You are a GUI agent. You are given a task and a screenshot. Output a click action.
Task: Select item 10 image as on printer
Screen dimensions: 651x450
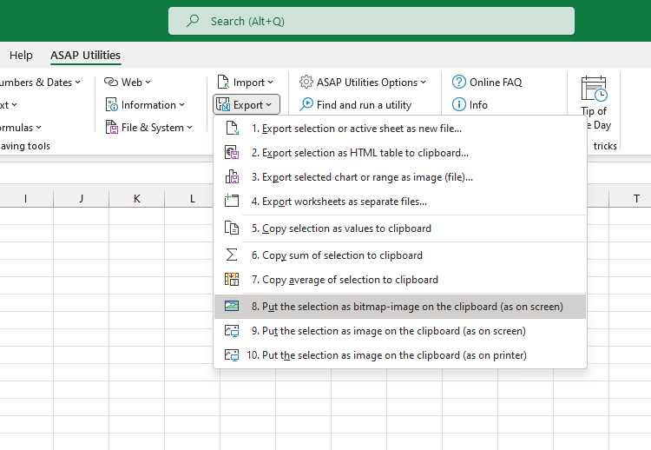(400, 355)
